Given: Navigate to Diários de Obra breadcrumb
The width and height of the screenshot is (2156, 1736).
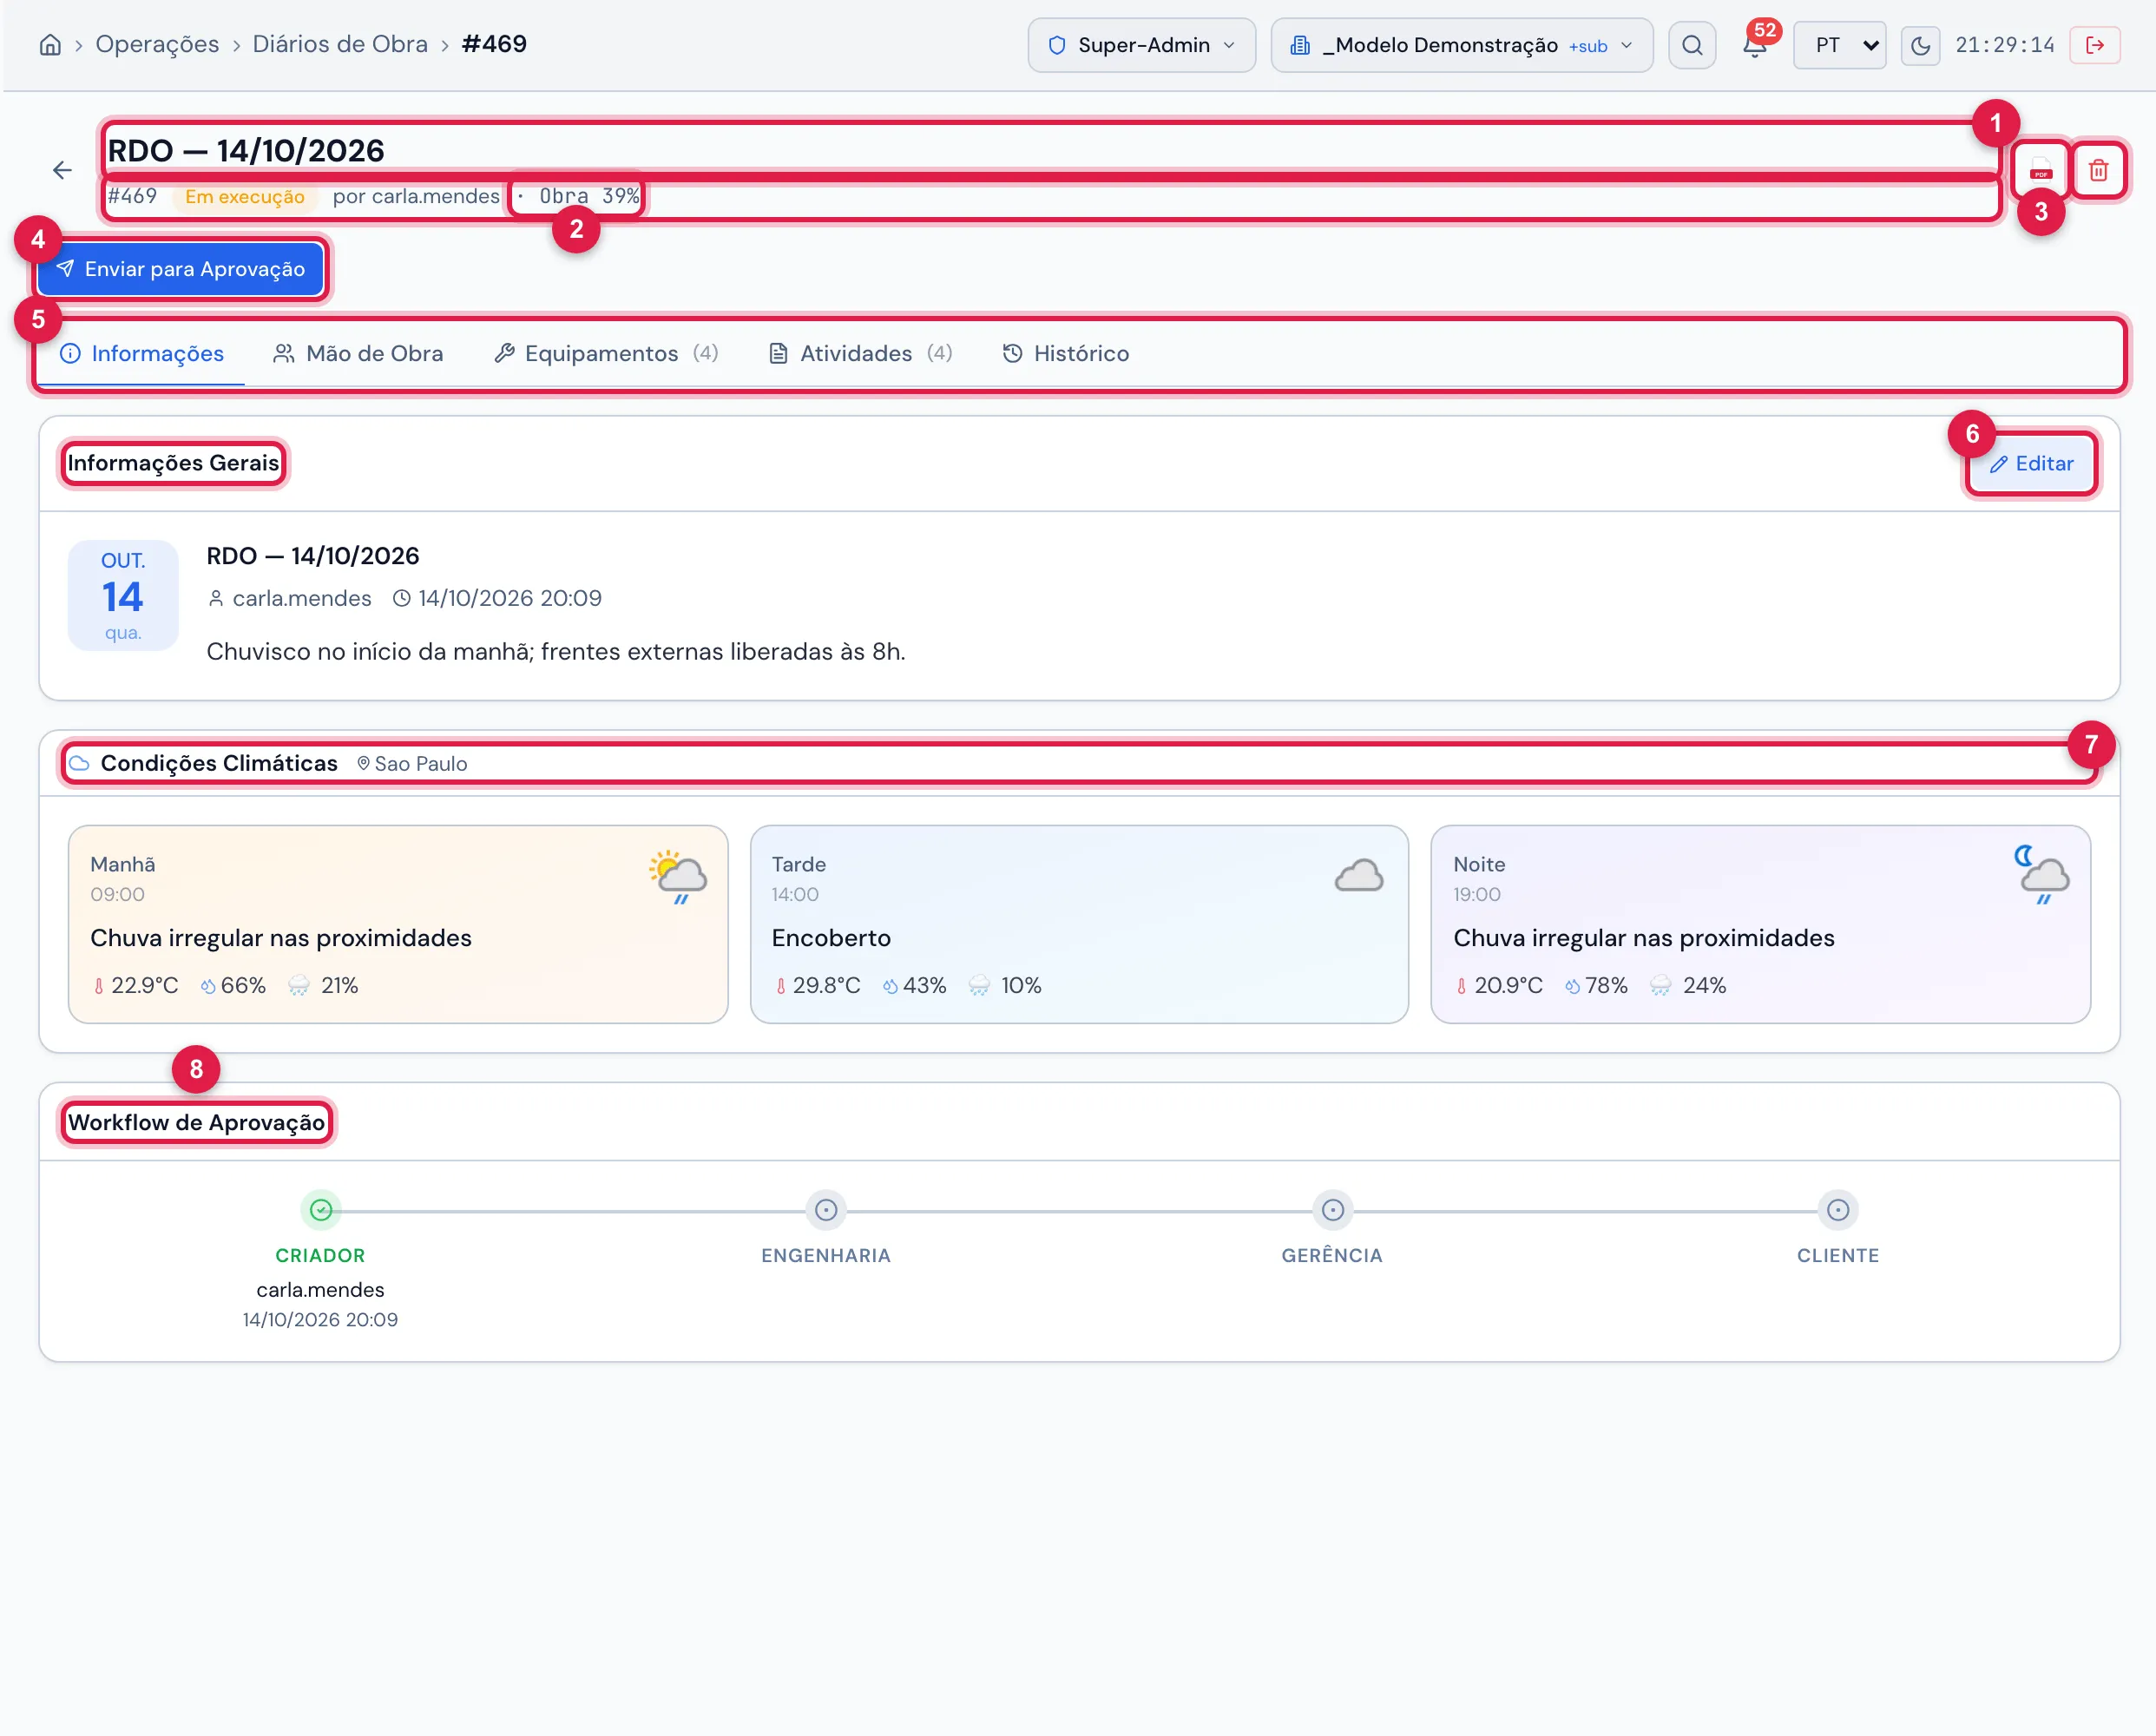Looking at the screenshot, I should (x=340, y=45).
